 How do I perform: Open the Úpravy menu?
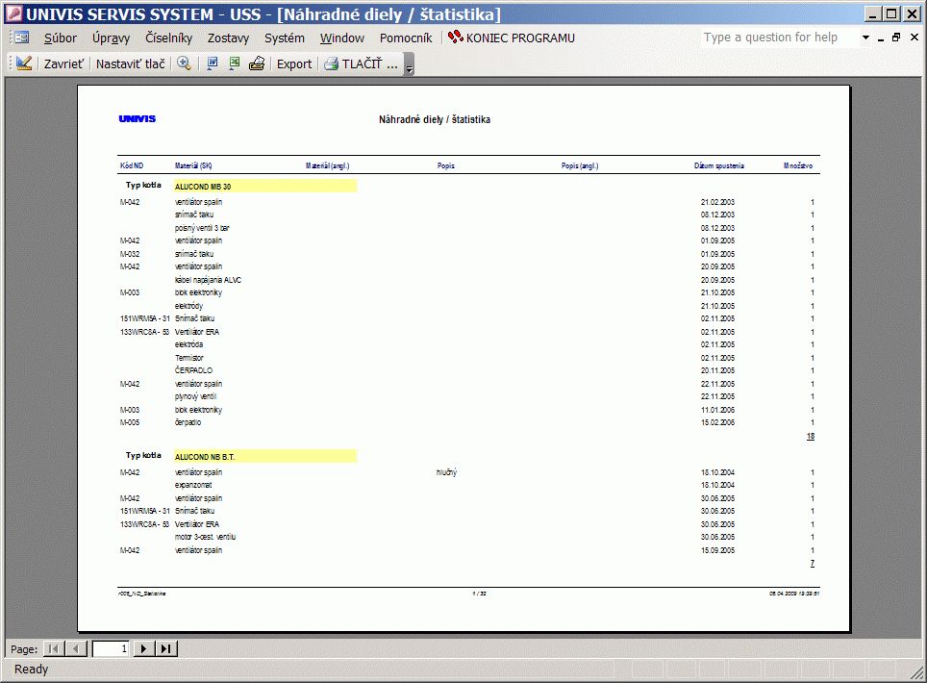point(111,38)
